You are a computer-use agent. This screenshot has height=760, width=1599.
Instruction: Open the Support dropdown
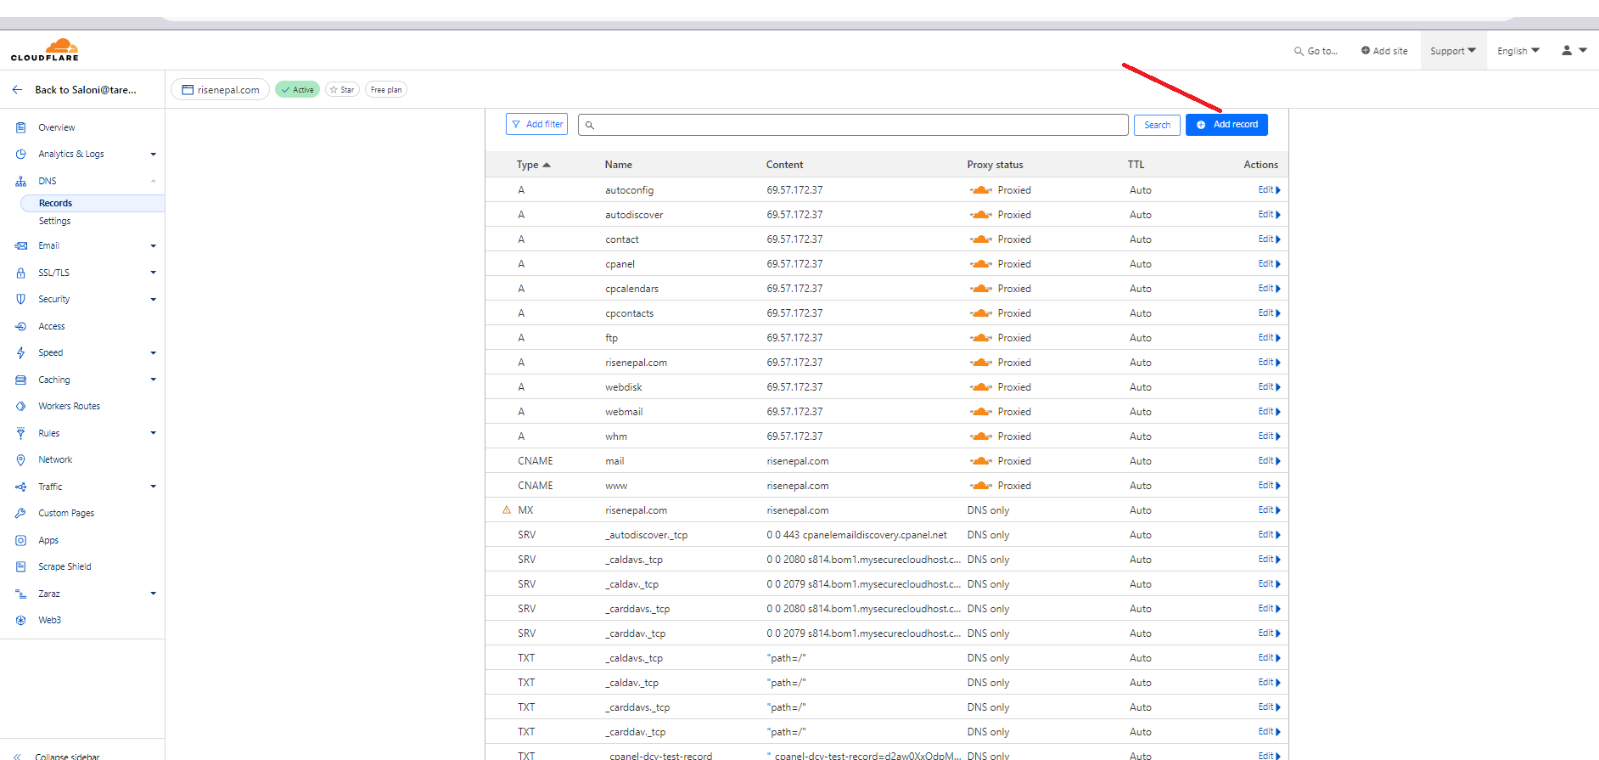(x=1452, y=51)
